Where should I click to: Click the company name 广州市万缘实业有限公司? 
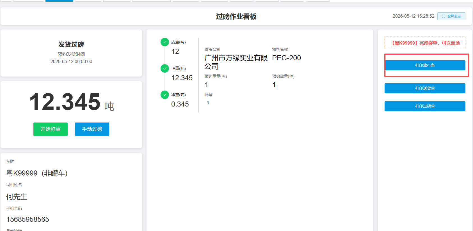pos(236,62)
